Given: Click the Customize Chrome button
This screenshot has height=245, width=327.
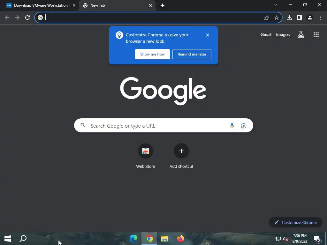Looking at the screenshot, I should [x=295, y=222].
